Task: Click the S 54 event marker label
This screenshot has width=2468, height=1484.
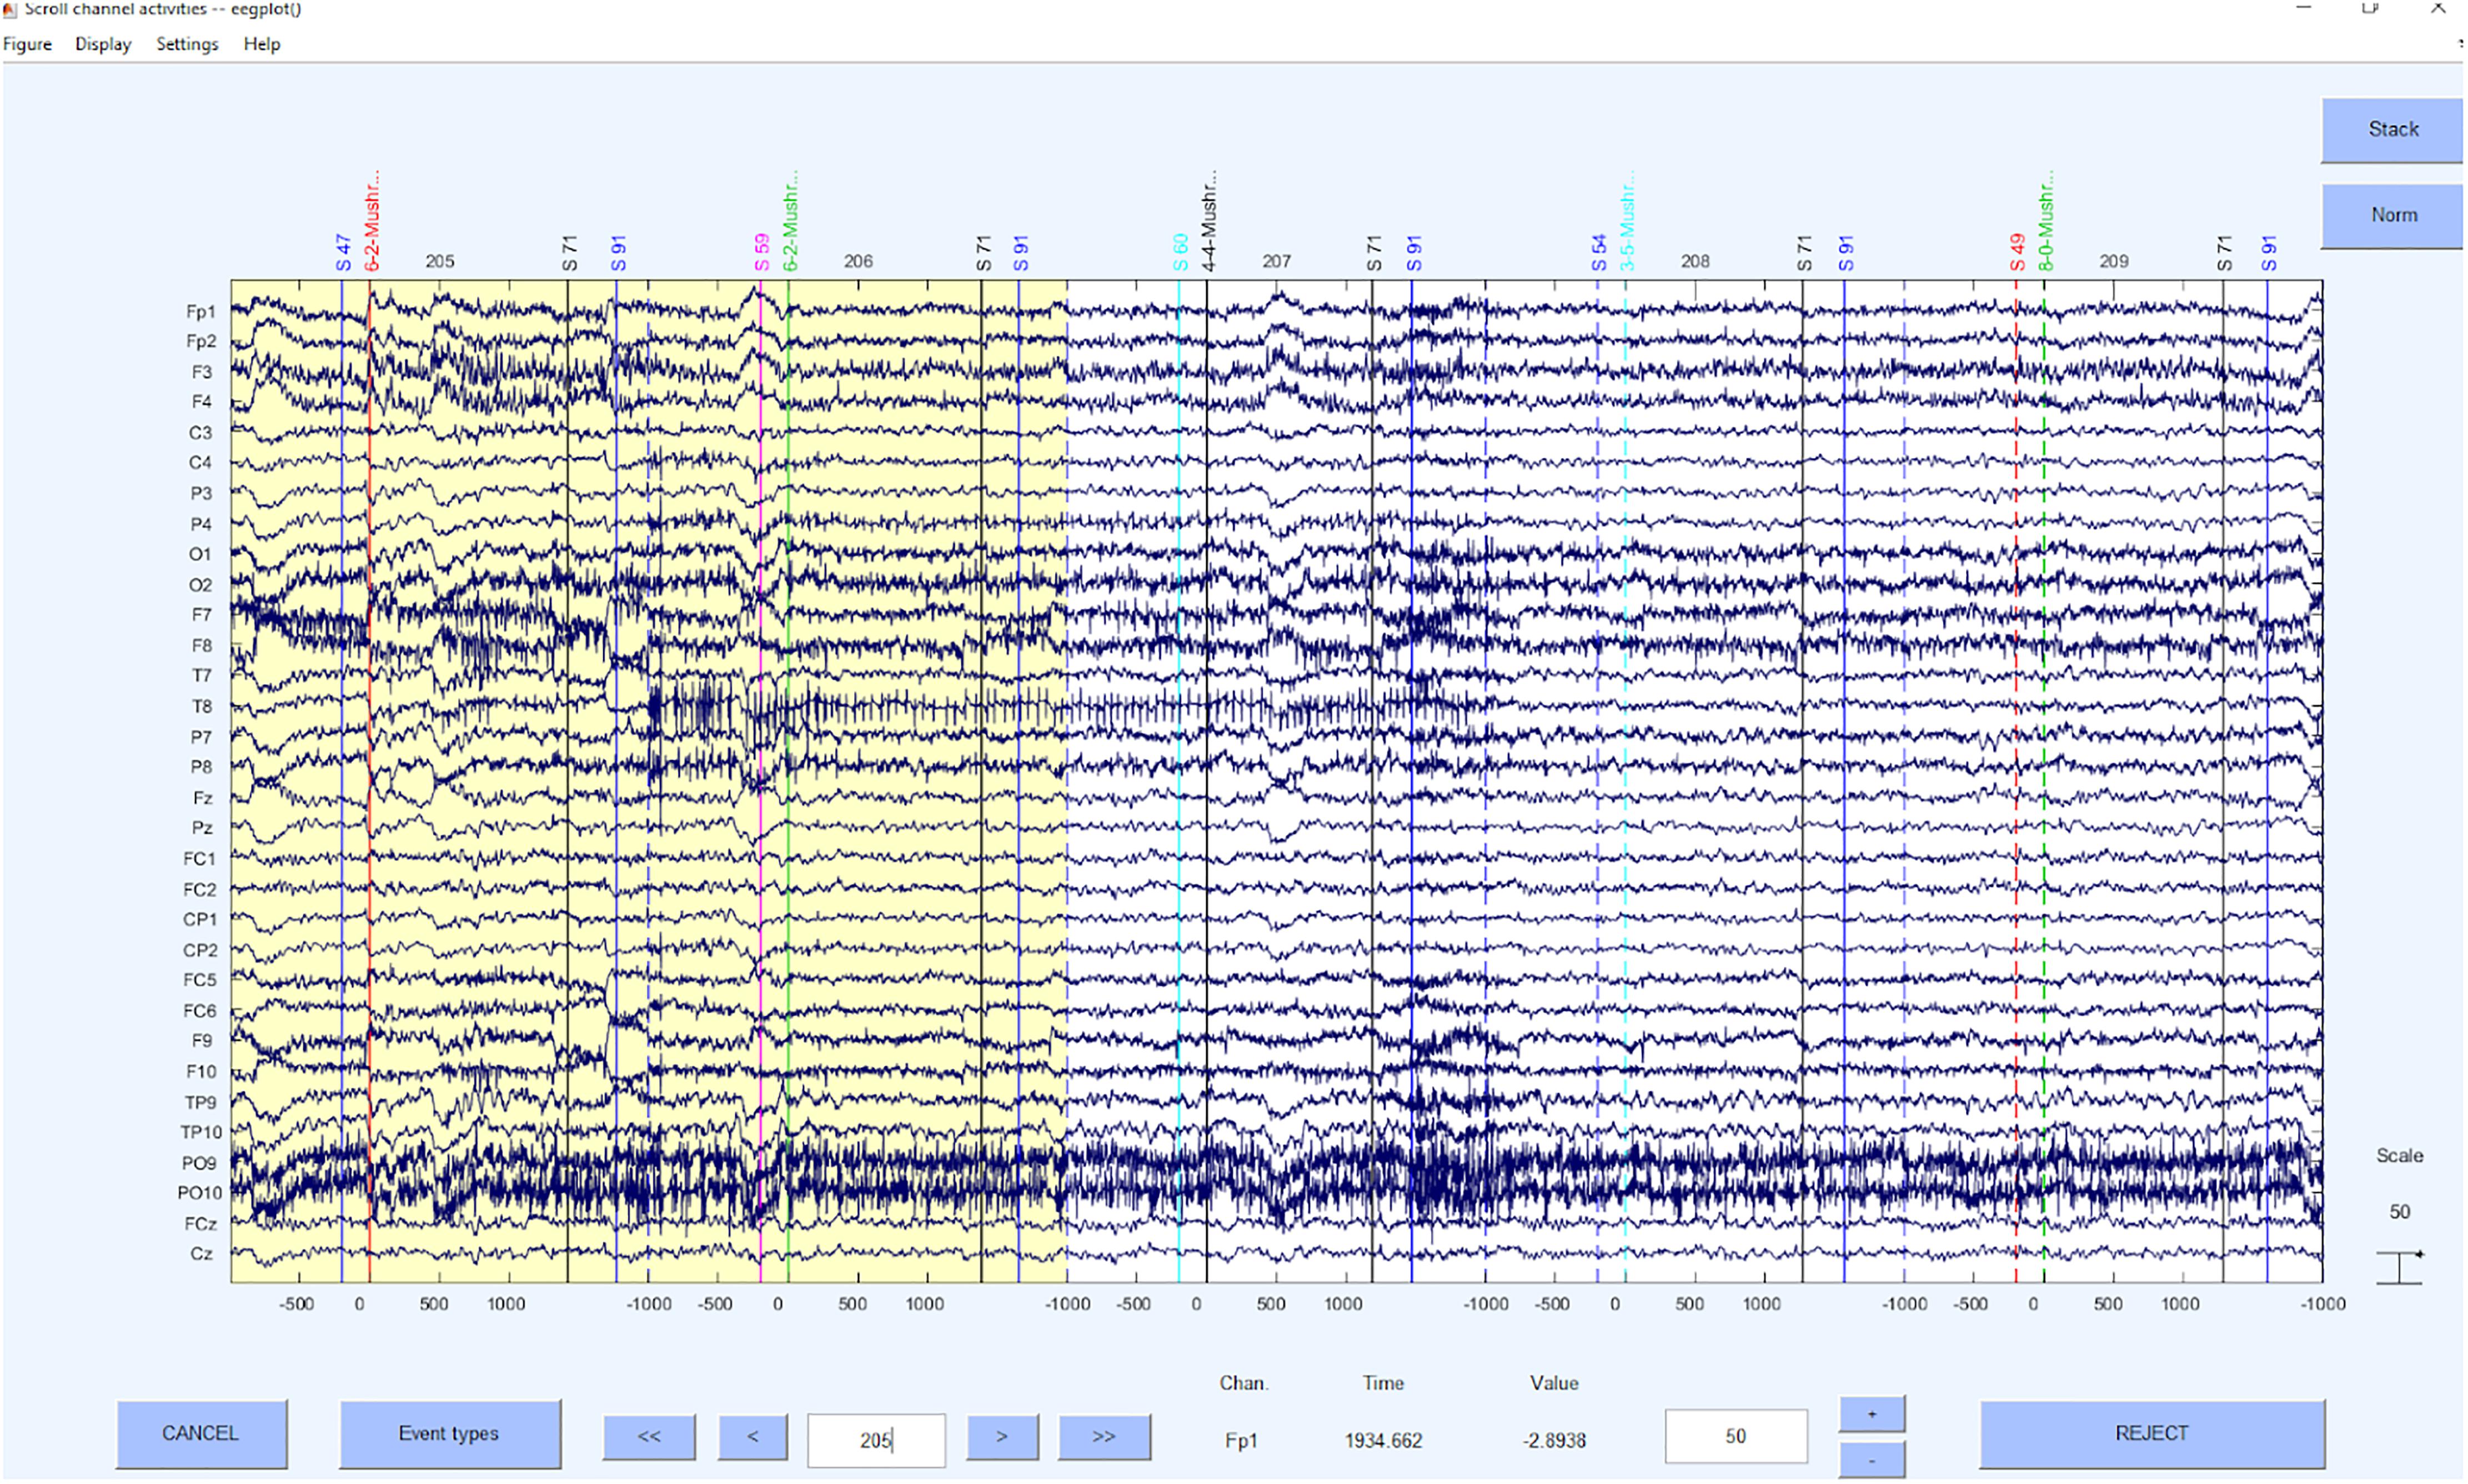Action: click(x=1599, y=253)
